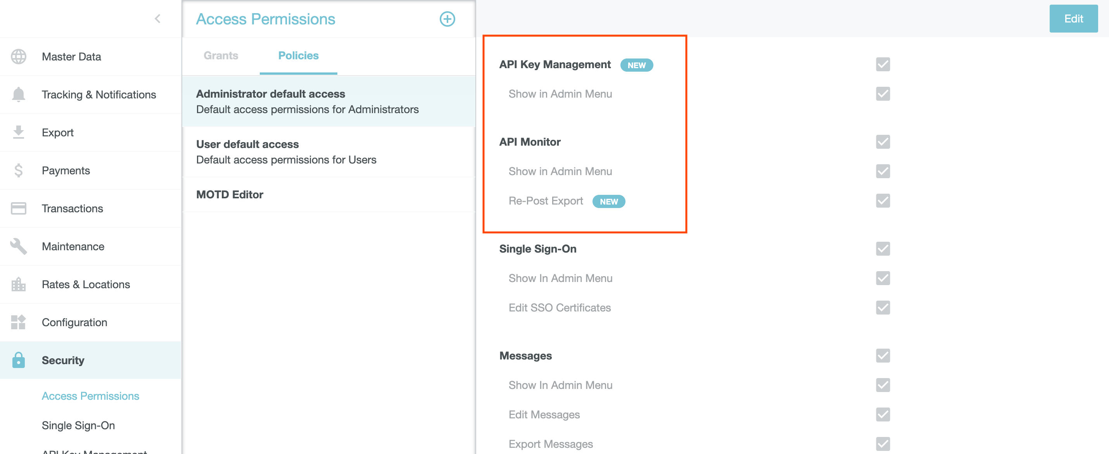
Task: Click the credit card Transactions icon
Action: pos(19,208)
